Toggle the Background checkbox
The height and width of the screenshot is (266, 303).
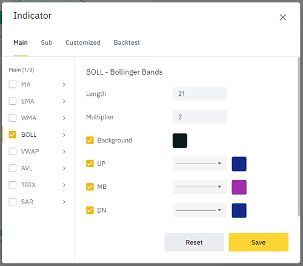(x=90, y=141)
